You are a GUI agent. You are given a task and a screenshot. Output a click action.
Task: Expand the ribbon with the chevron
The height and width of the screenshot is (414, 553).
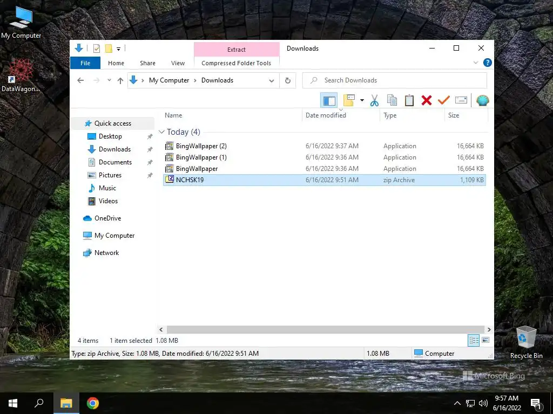pos(476,63)
